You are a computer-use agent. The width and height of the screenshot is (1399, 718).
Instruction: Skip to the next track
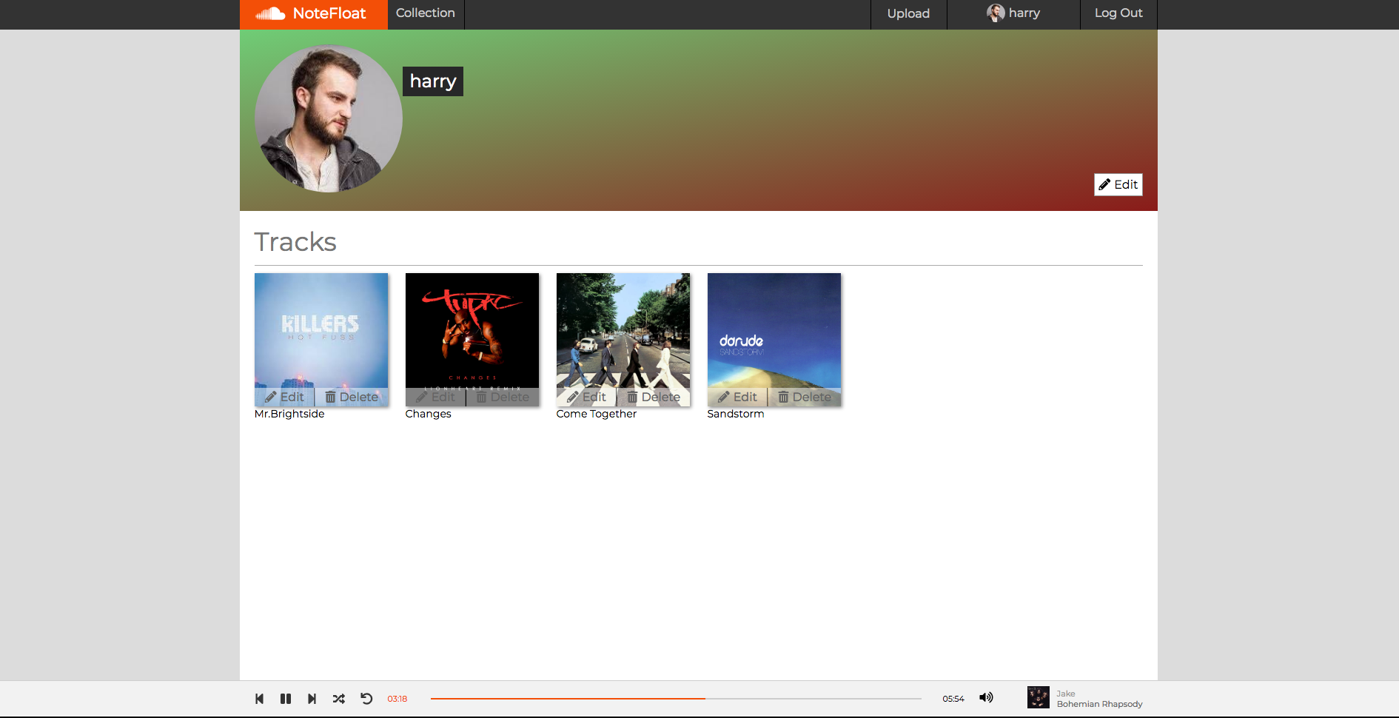click(x=312, y=699)
